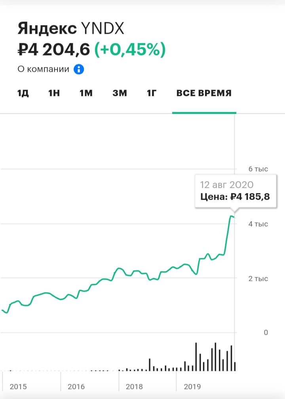
Task: Click the 12 авг 2020 price tooltip
Action: pos(236,191)
